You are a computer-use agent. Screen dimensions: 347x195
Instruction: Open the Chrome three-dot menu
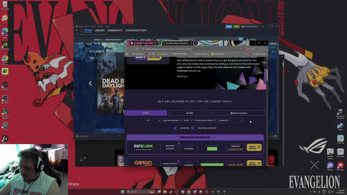coord(265,49)
